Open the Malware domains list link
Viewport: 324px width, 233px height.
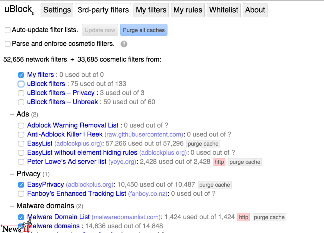[53, 226]
